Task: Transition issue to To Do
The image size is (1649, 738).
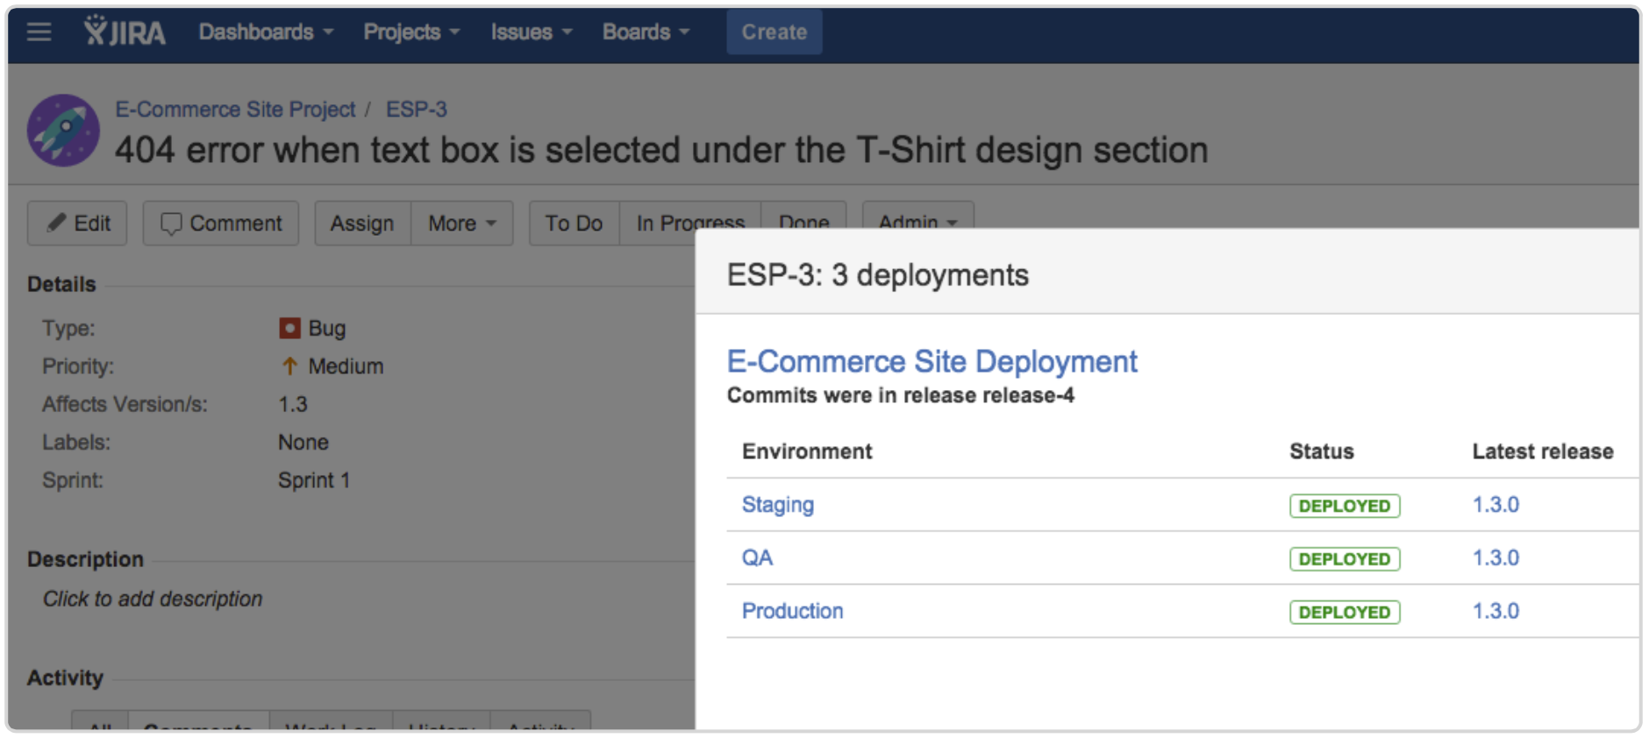Action: (574, 224)
